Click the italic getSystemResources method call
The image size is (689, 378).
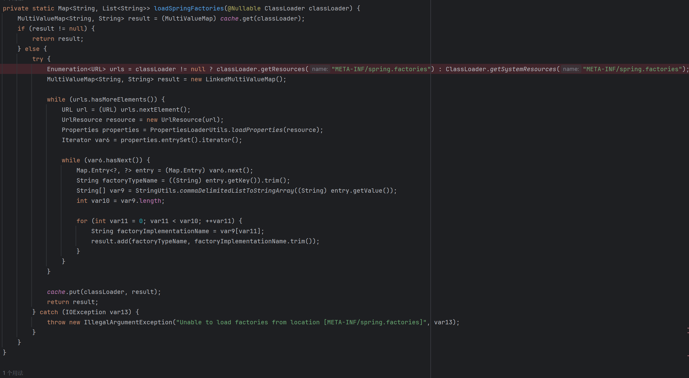point(523,69)
